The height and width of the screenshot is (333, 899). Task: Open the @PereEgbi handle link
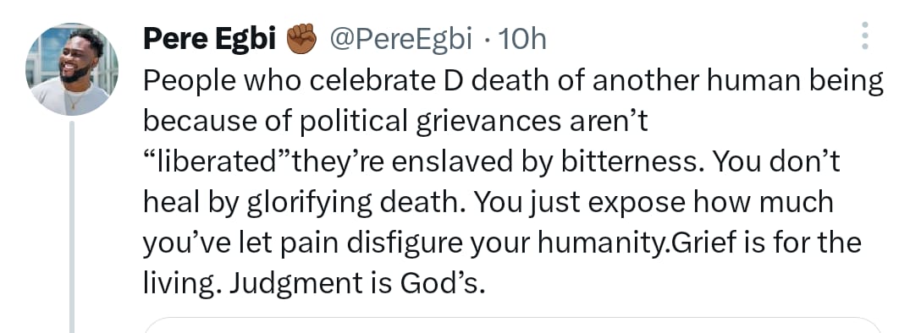400,39
